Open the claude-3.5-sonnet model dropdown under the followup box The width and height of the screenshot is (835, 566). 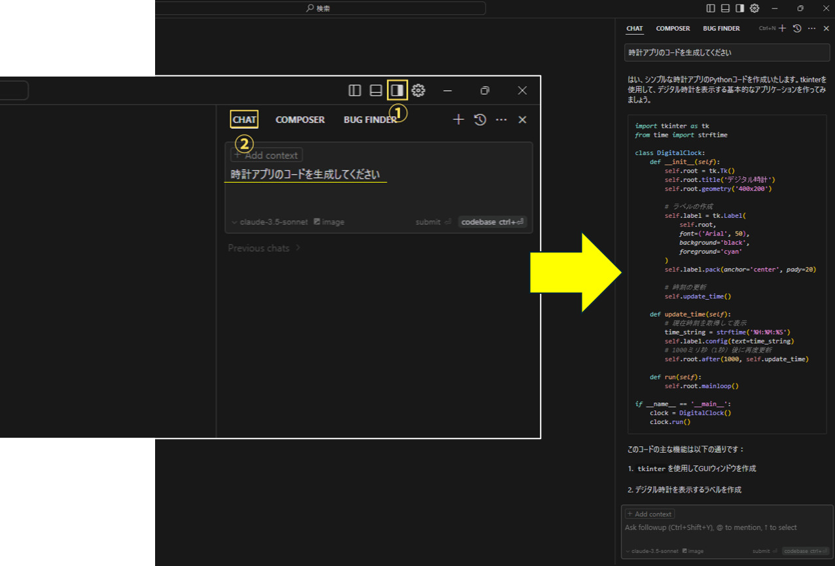click(x=652, y=551)
